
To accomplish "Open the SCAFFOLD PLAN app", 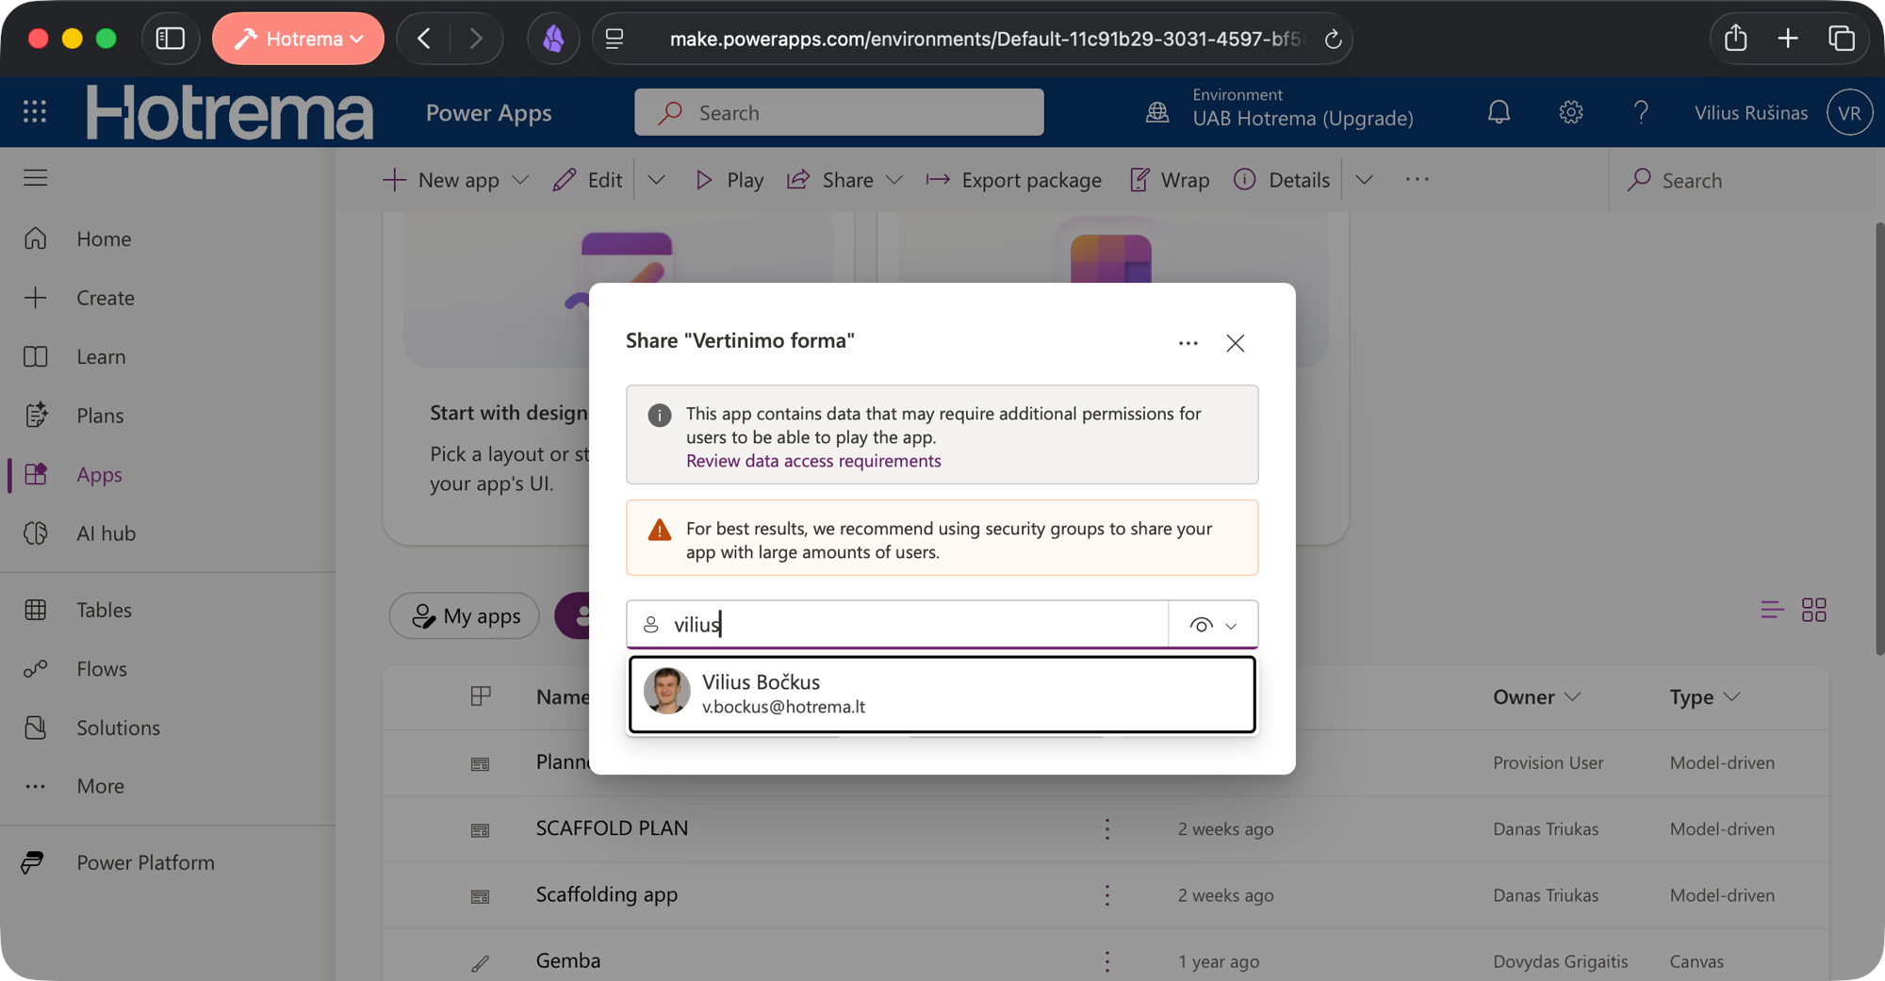I will click(x=612, y=828).
